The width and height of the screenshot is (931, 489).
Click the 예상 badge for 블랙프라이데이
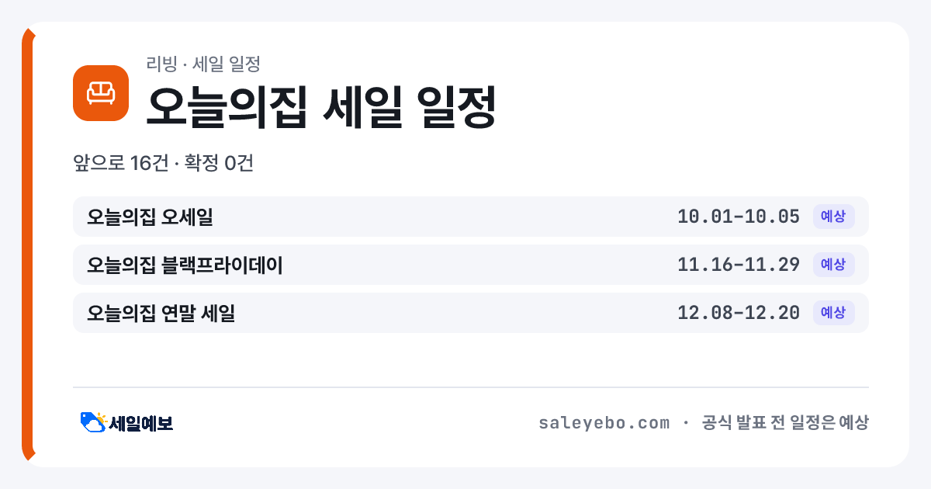[x=833, y=265]
